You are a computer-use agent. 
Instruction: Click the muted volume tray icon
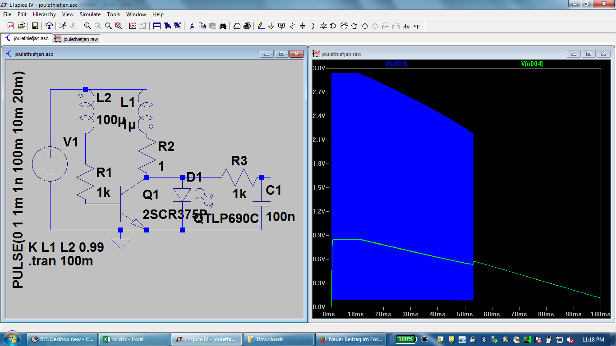tap(570, 339)
